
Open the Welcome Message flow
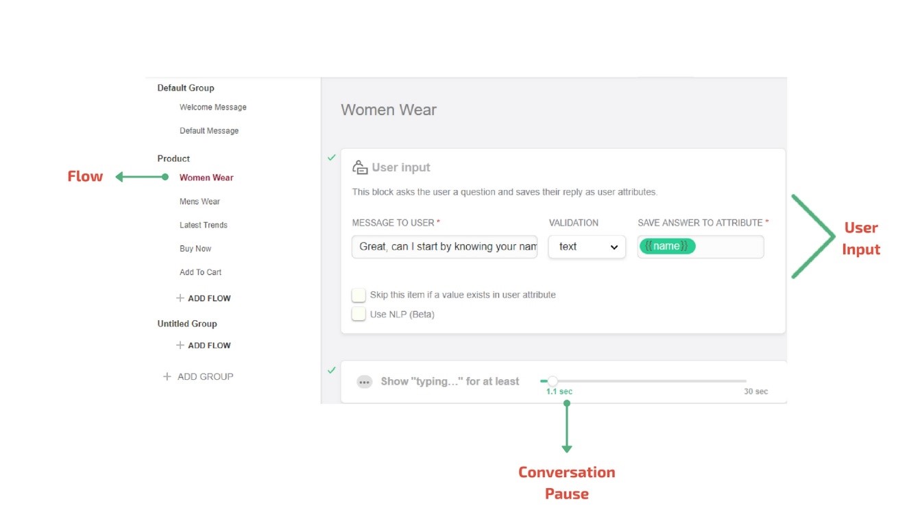[213, 107]
